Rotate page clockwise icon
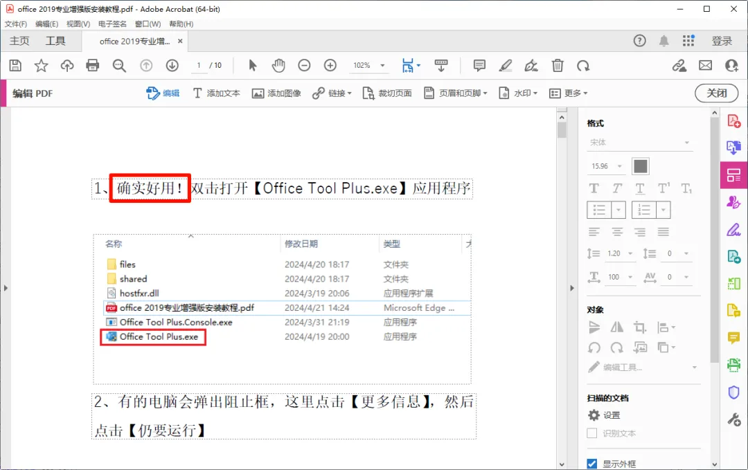The image size is (748, 470). (x=583, y=65)
